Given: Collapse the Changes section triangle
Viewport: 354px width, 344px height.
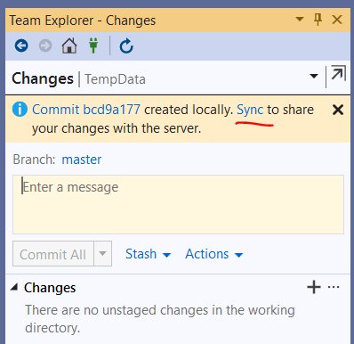Looking at the screenshot, I should [x=14, y=287].
